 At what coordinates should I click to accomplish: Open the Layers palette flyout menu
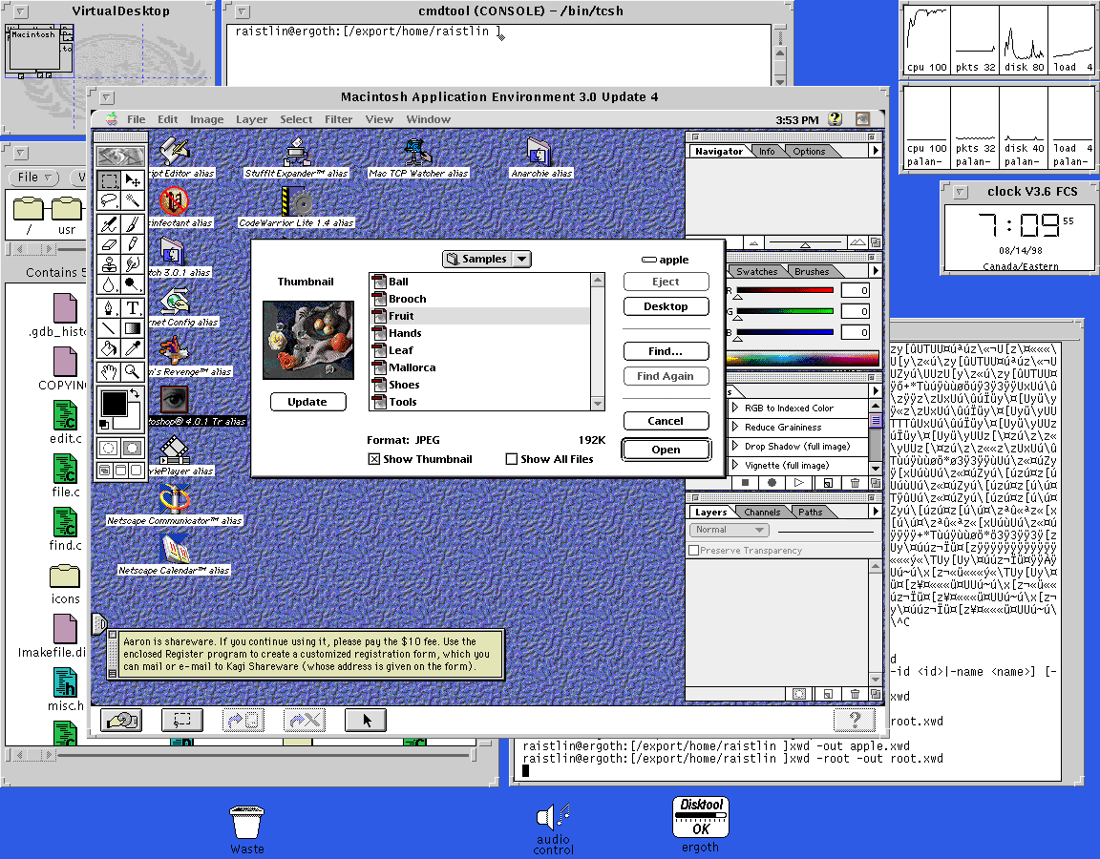coord(875,512)
